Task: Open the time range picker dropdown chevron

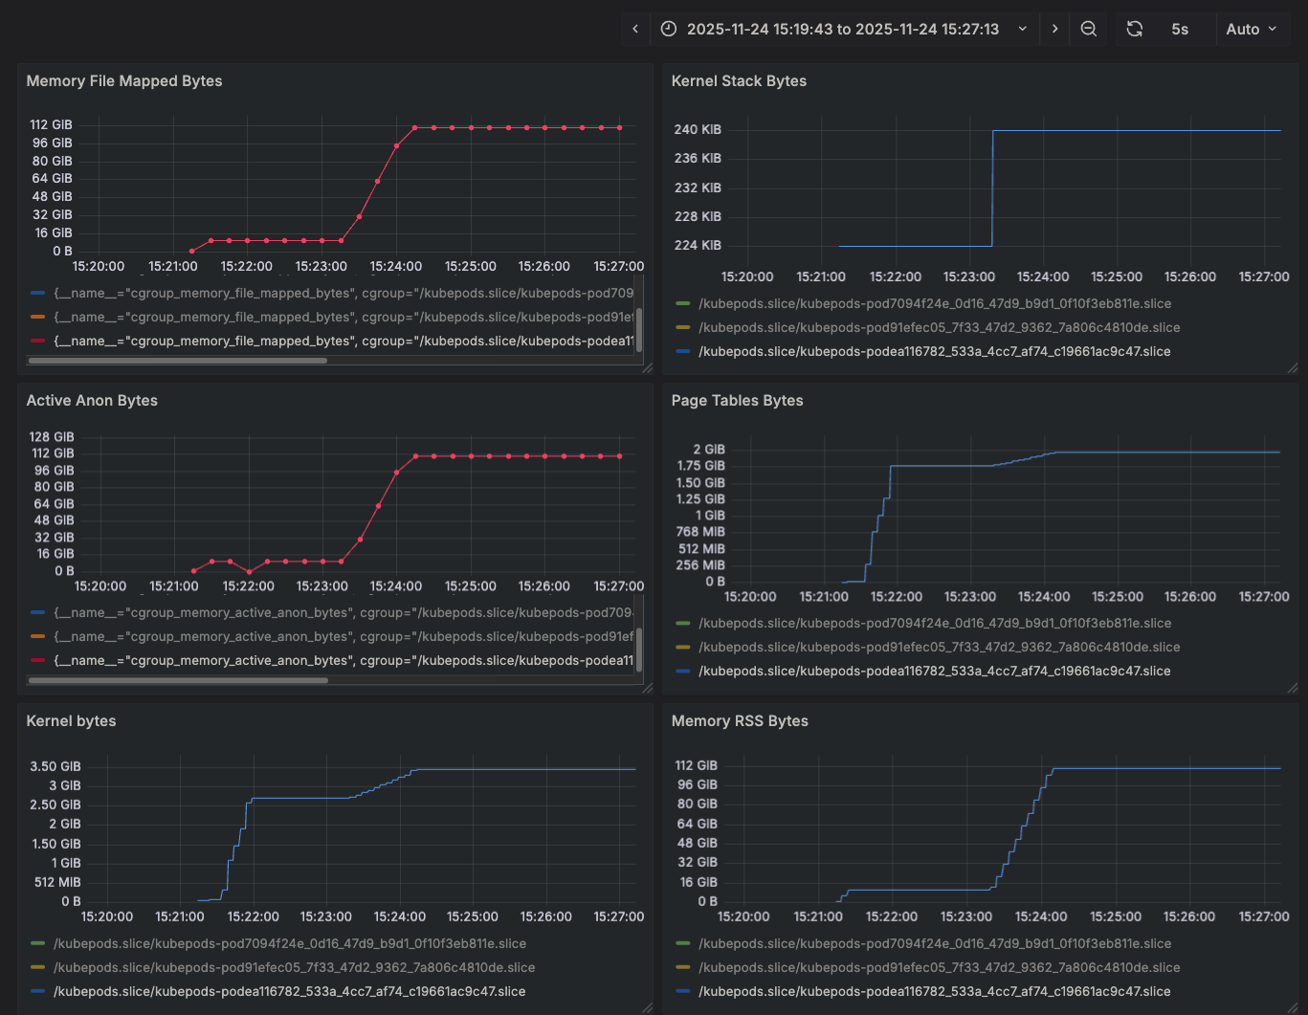Action: pos(1022,29)
